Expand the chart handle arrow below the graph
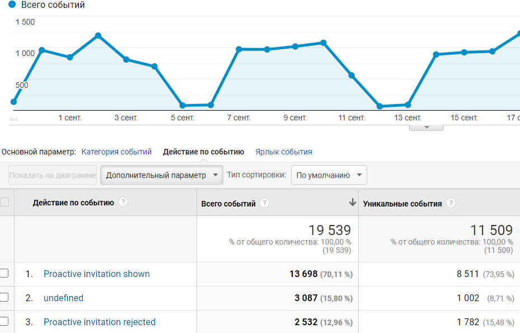520x333 pixels. 427,128
